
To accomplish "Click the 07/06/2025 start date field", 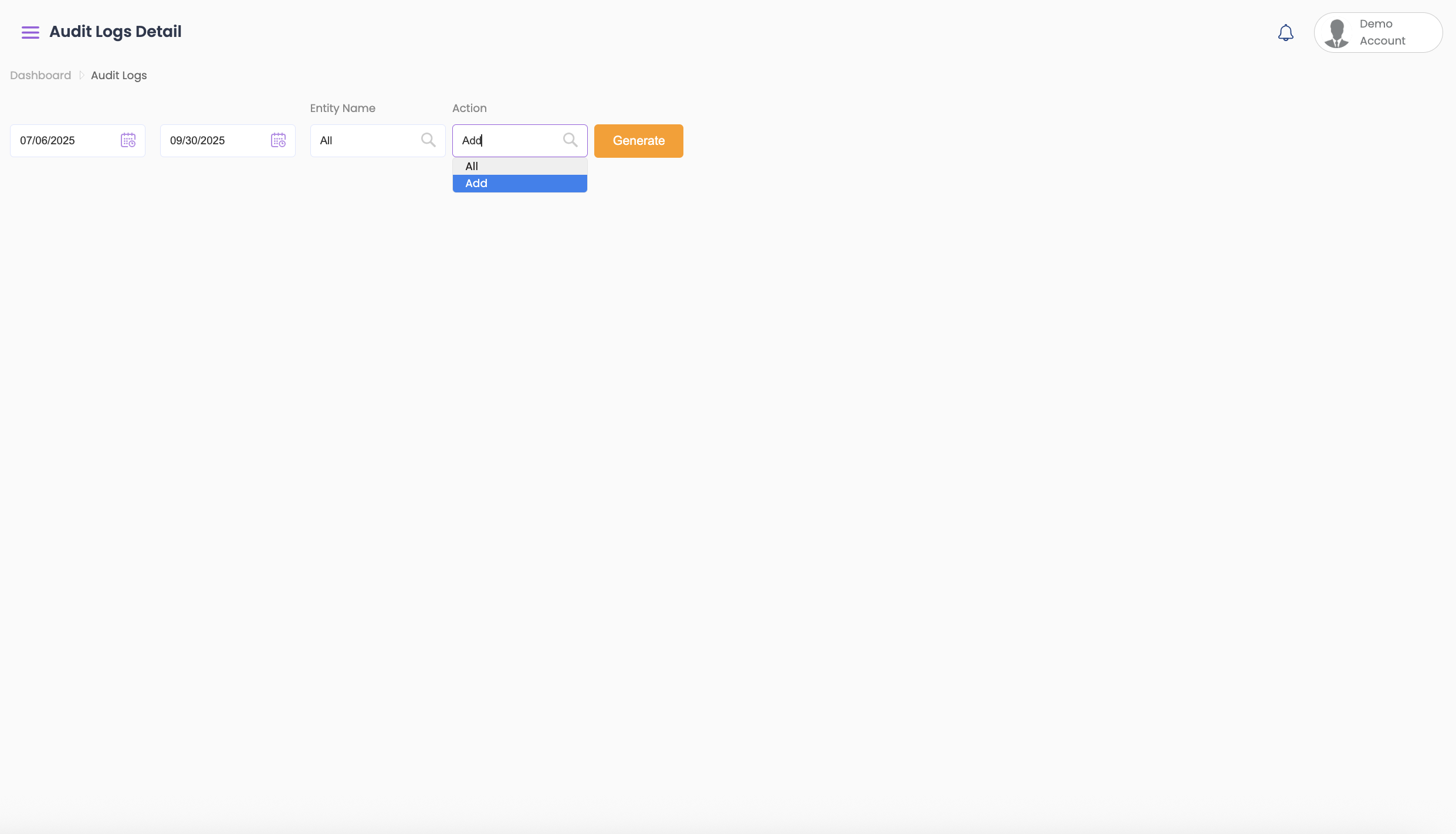I will coord(65,141).
